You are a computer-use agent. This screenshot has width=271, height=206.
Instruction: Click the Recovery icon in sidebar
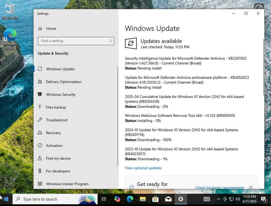click(40, 132)
